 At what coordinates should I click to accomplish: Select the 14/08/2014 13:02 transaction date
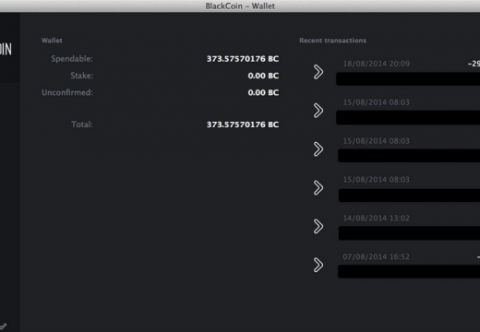coord(377,219)
